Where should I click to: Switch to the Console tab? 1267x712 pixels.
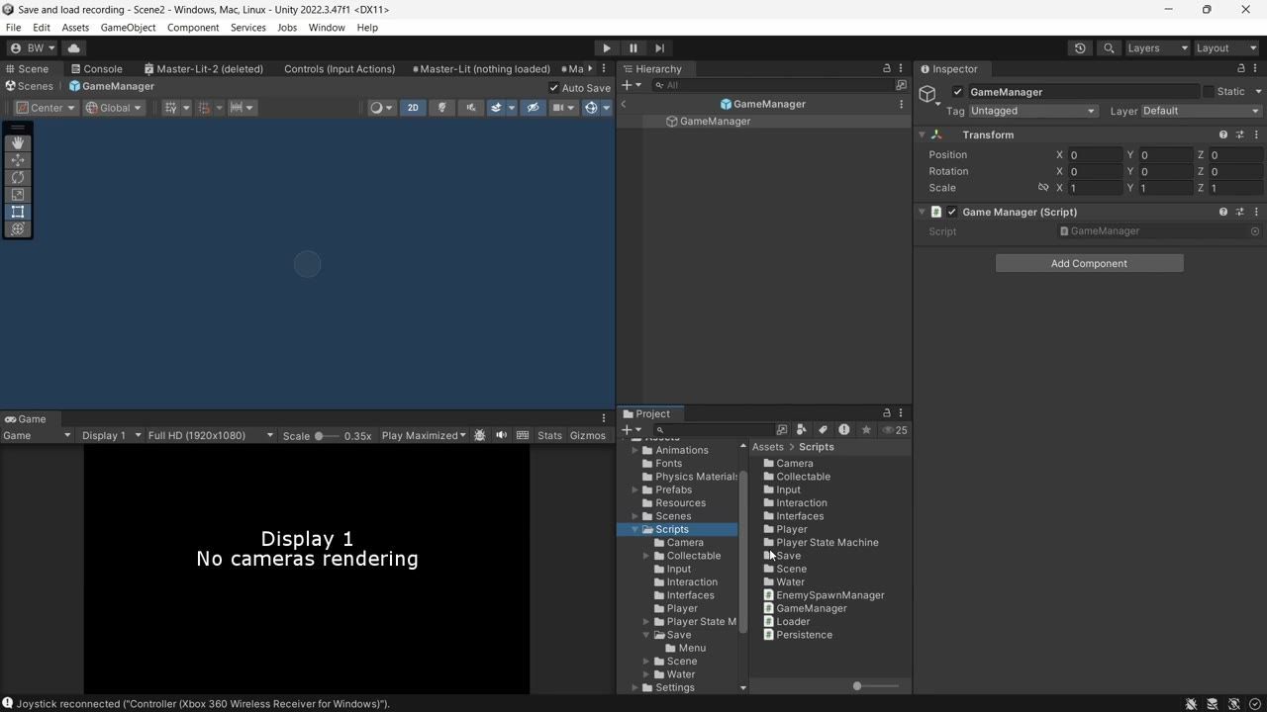tap(96, 69)
